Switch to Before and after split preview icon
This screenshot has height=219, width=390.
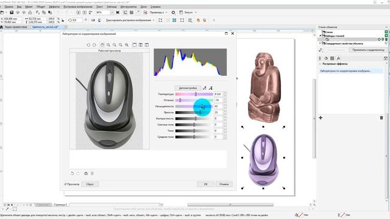(147, 45)
